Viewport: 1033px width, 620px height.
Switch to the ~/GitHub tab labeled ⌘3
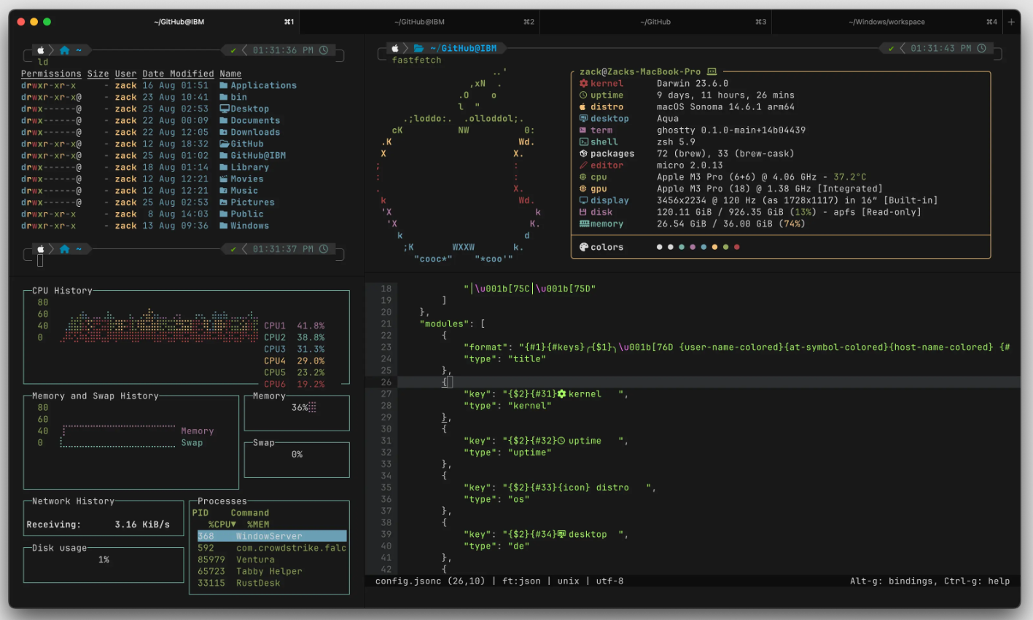[655, 22]
